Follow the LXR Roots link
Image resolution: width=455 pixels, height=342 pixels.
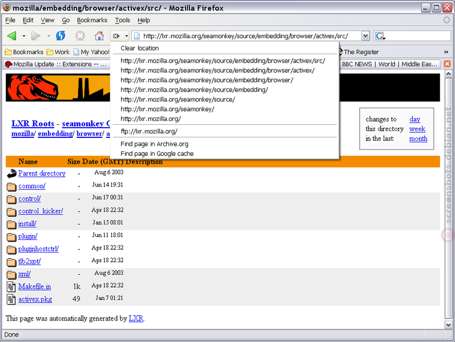coord(33,124)
